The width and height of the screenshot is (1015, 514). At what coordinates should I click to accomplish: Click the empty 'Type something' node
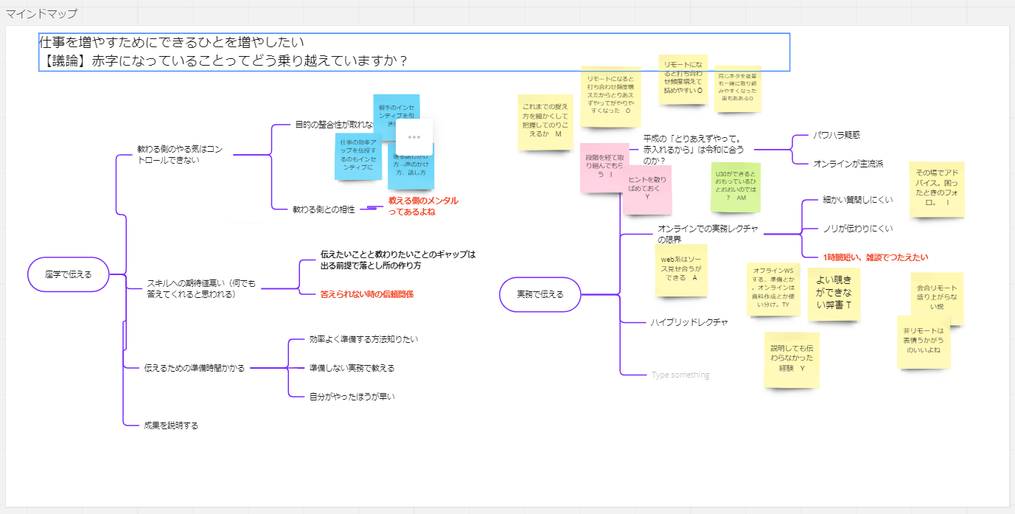coord(680,375)
